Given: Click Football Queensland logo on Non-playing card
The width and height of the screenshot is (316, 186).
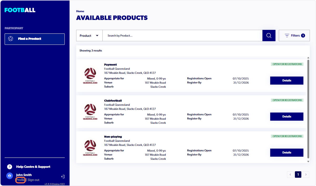Looking at the screenshot, I should click(90, 148).
